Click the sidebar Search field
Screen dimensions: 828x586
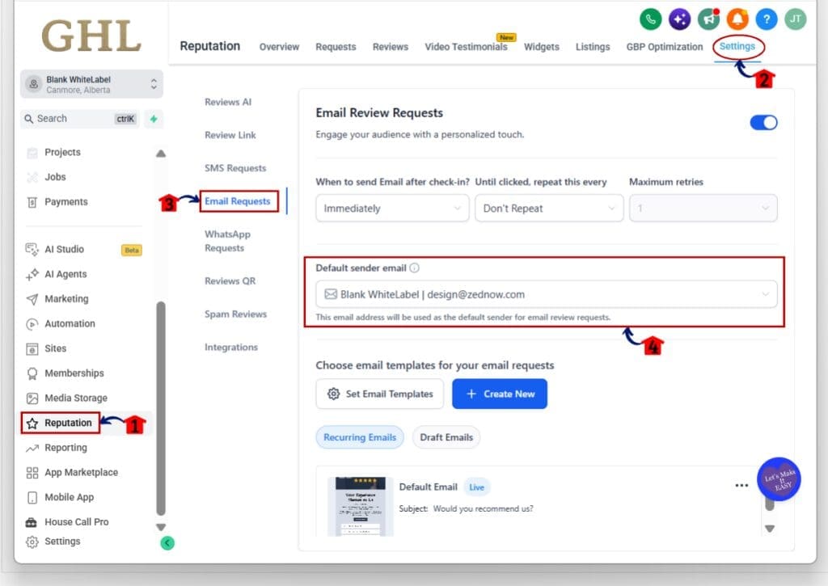[x=81, y=119]
